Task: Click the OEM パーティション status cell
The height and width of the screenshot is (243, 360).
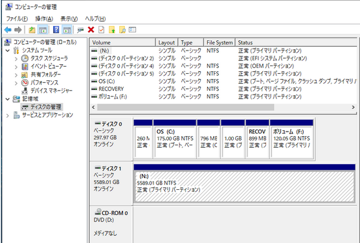Action: (x=266, y=66)
